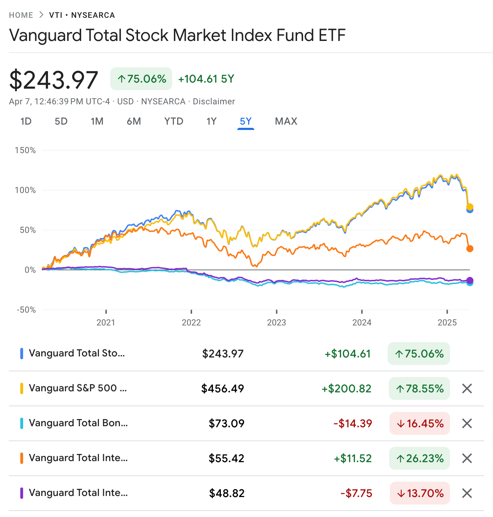Screen dimensions: 493x517
Task: Show the 1M chart range
Action: pos(97,121)
